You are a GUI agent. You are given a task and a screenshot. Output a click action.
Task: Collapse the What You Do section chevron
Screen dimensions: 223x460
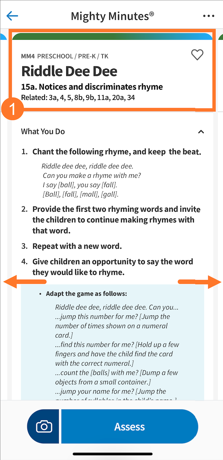tap(201, 131)
